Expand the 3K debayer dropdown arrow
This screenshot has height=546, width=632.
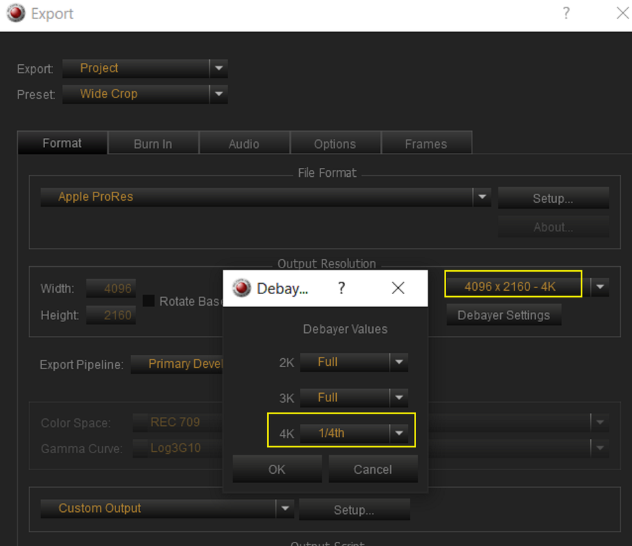[x=399, y=397]
